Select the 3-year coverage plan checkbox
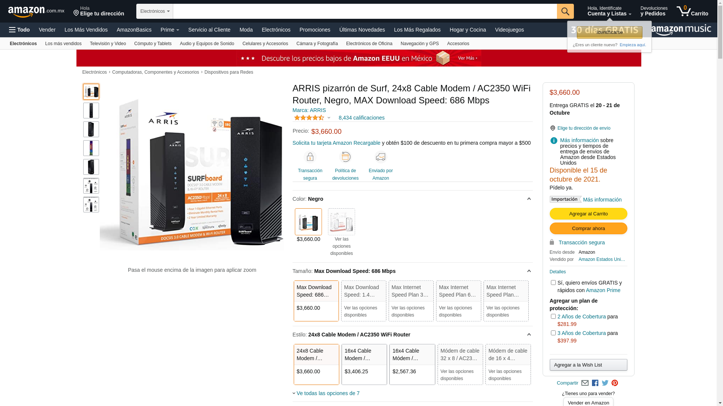 pyautogui.click(x=553, y=333)
